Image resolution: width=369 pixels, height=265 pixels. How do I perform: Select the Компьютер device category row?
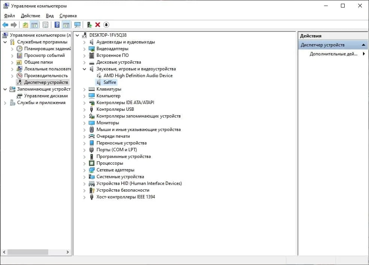pyautogui.click(x=108, y=96)
